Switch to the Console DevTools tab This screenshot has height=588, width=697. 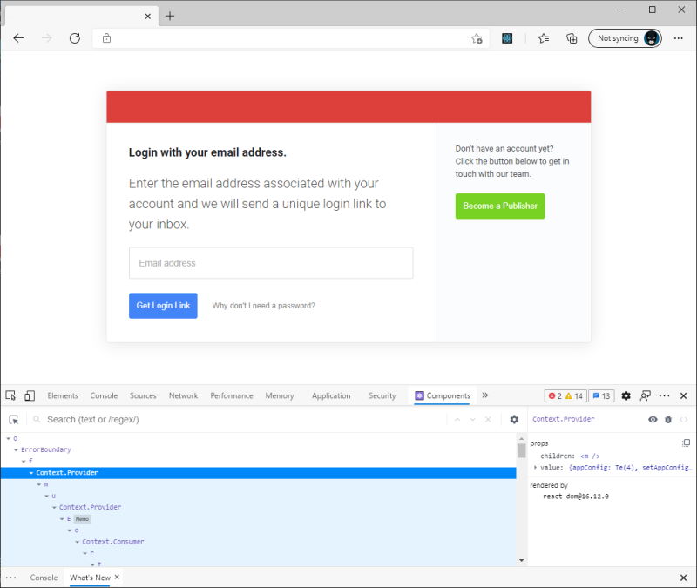pos(104,395)
